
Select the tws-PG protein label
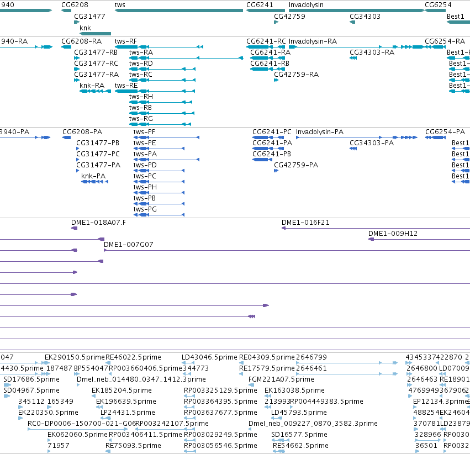click(x=145, y=209)
